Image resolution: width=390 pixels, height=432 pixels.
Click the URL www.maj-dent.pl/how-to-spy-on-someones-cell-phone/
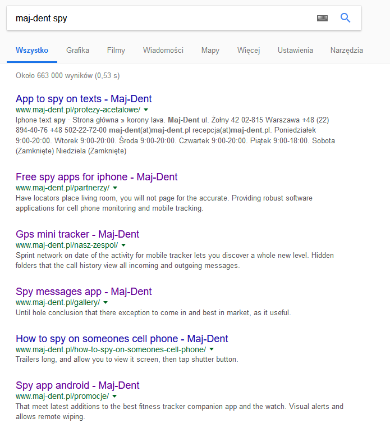point(111,349)
